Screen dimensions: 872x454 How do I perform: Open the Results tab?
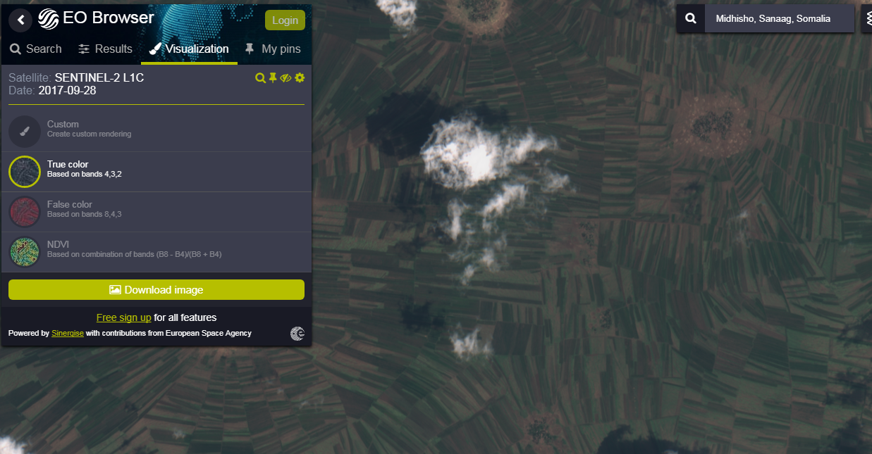tap(105, 49)
